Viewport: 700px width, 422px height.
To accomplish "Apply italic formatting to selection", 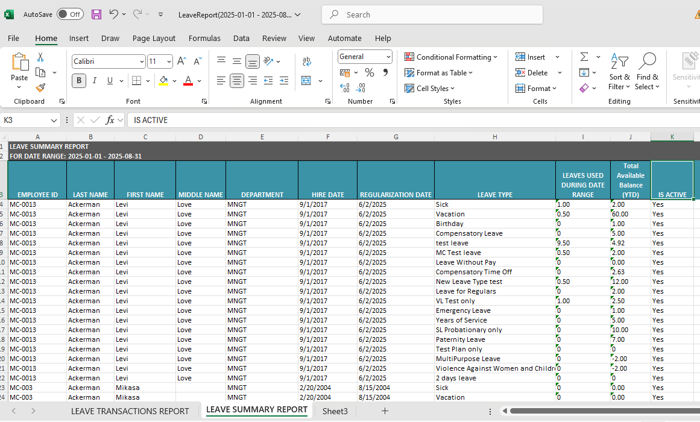I will click(x=95, y=81).
